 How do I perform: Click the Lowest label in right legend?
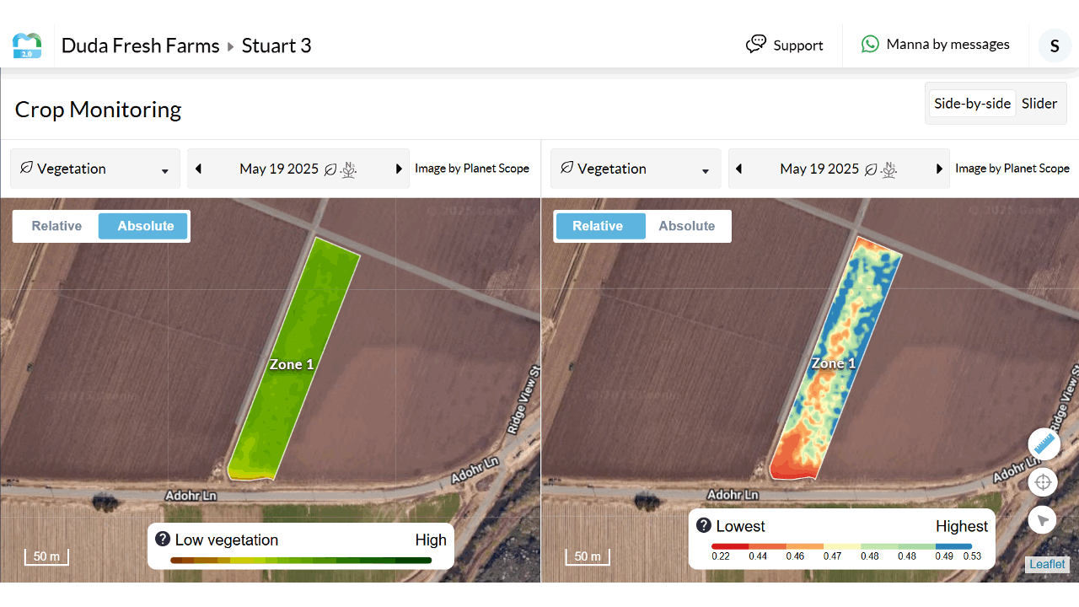click(x=740, y=526)
